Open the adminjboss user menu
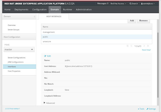Viewport: 161px width, 112px height. pyautogui.click(x=148, y=4)
